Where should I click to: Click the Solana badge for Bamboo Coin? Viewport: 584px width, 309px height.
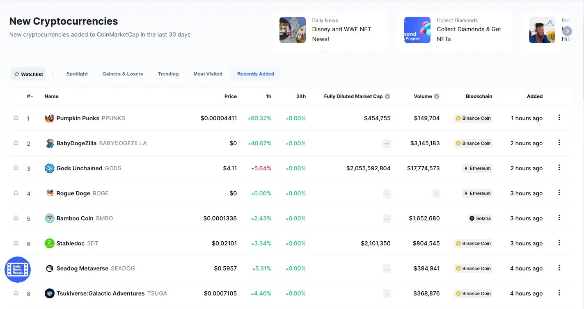click(480, 218)
